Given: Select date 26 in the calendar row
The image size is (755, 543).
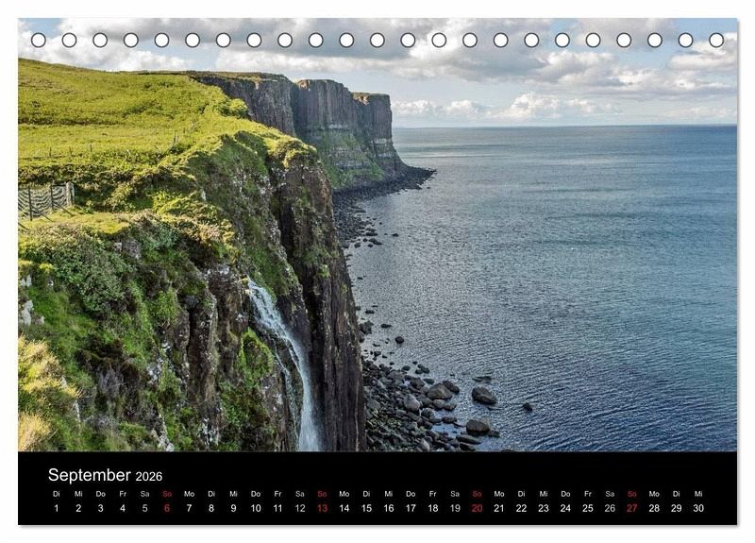Looking at the screenshot, I should [x=610, y=508].
